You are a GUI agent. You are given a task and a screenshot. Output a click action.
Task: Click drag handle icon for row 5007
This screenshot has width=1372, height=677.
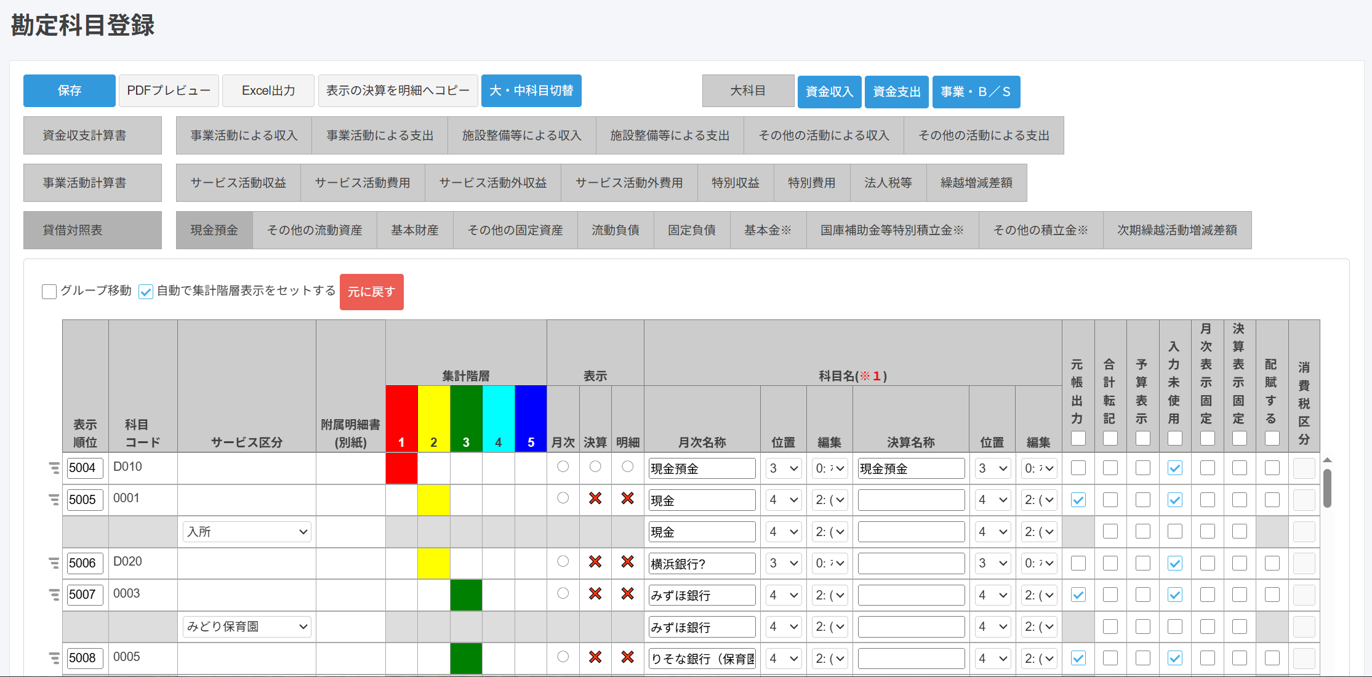[x=54, y=595]
